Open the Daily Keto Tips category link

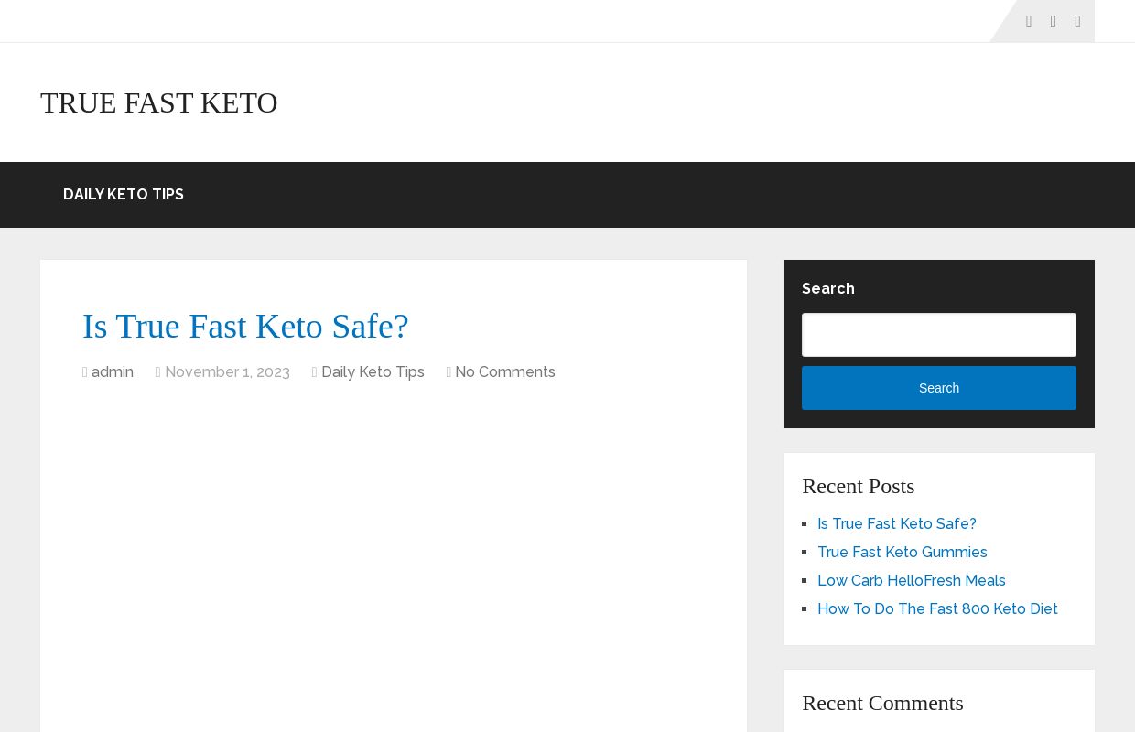pos(373,372)
